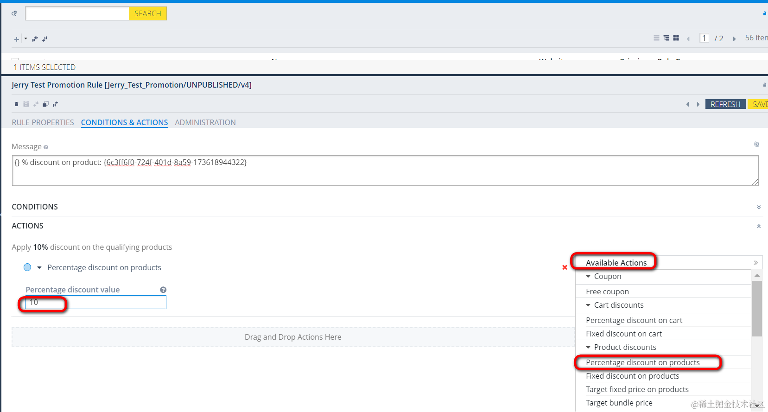
Task: Collapse the Product discounts group arrow
Action: pyautogui.click(x=588, y=347)
